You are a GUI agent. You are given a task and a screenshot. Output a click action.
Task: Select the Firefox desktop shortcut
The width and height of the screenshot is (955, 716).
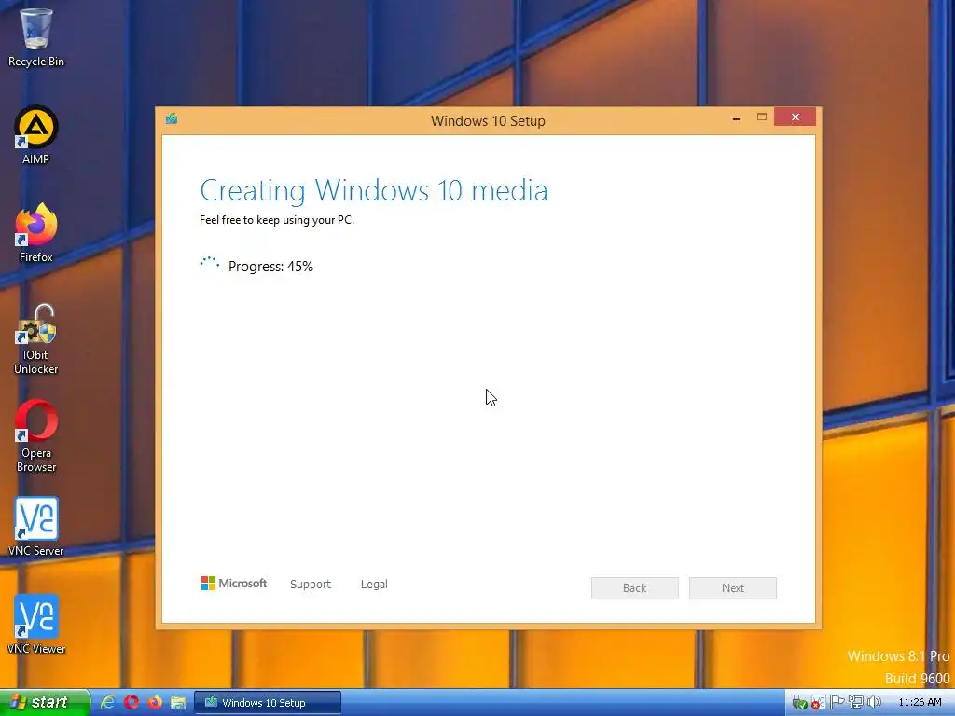(x=36, y=233)
